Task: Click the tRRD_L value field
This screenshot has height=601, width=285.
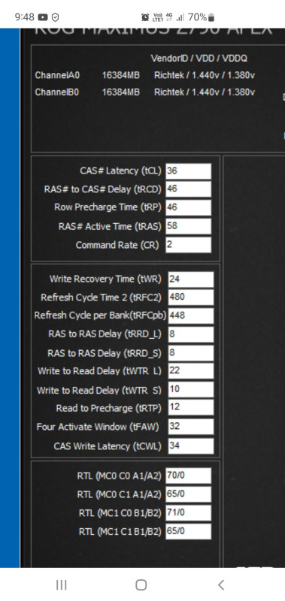Action: (x=191, y=334)
